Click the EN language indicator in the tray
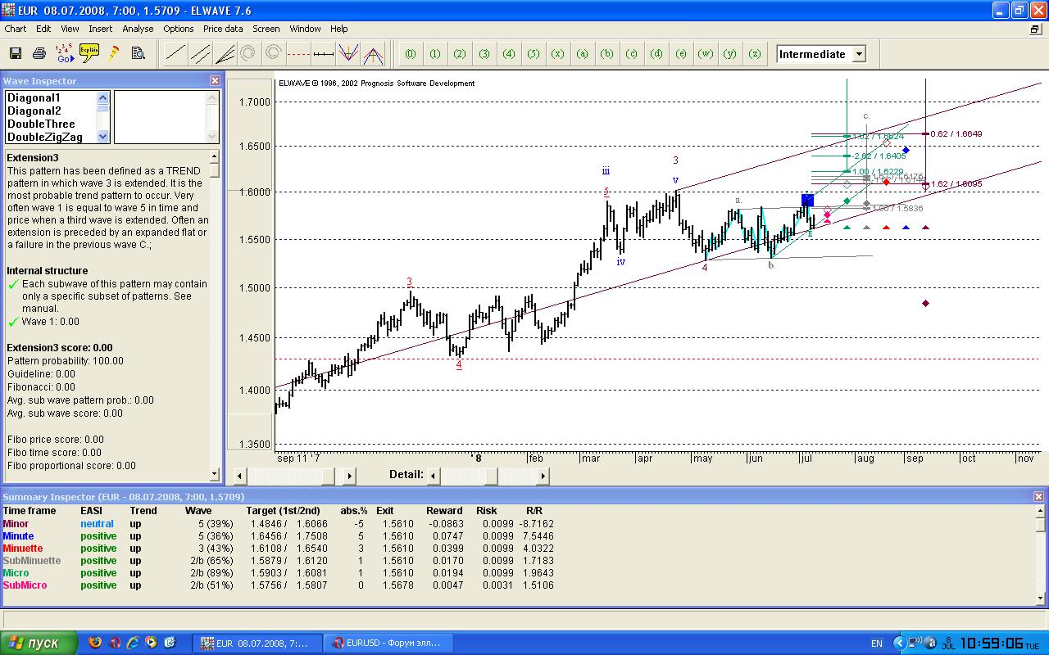The height and width of the screenshot is (655, 1049). point(877,644)
